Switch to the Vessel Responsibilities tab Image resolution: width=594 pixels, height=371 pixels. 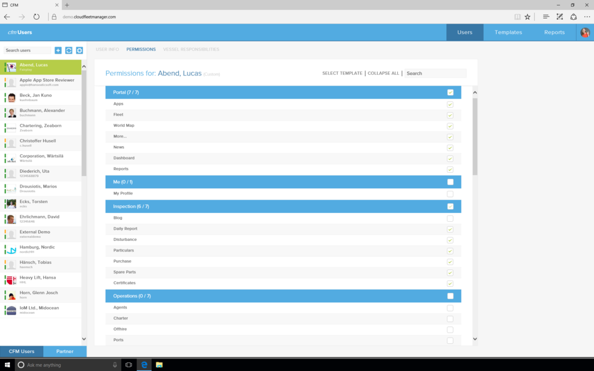[191, 50]
